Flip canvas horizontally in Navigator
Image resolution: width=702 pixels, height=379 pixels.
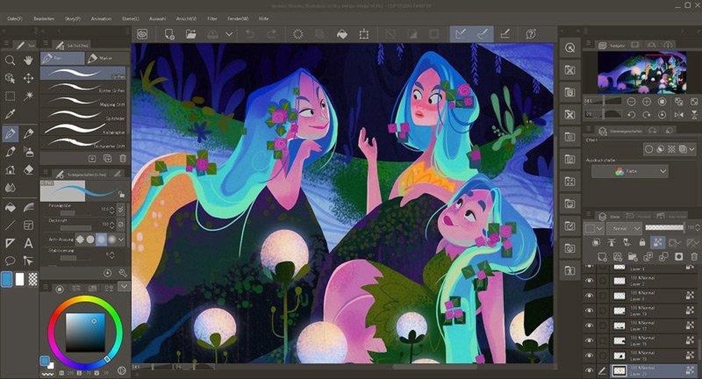pyautogui.click(x=679, y=114)
